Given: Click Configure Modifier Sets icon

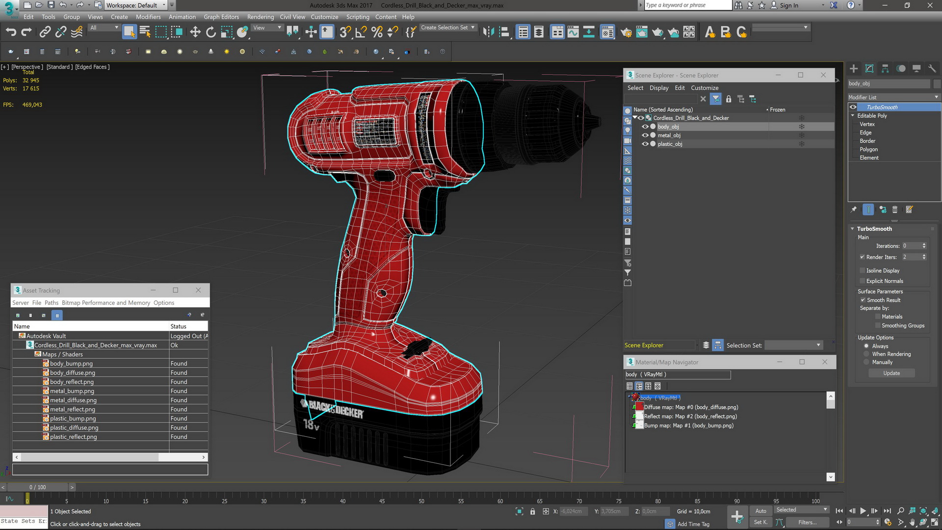Looking at the screenshot, I should coord(909,210).
